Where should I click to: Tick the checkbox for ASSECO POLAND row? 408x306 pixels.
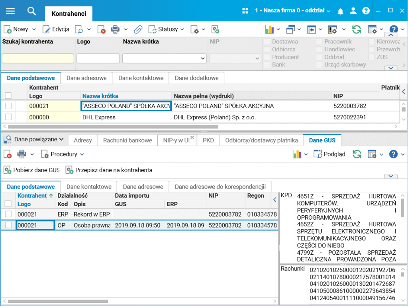click(8, 106)
